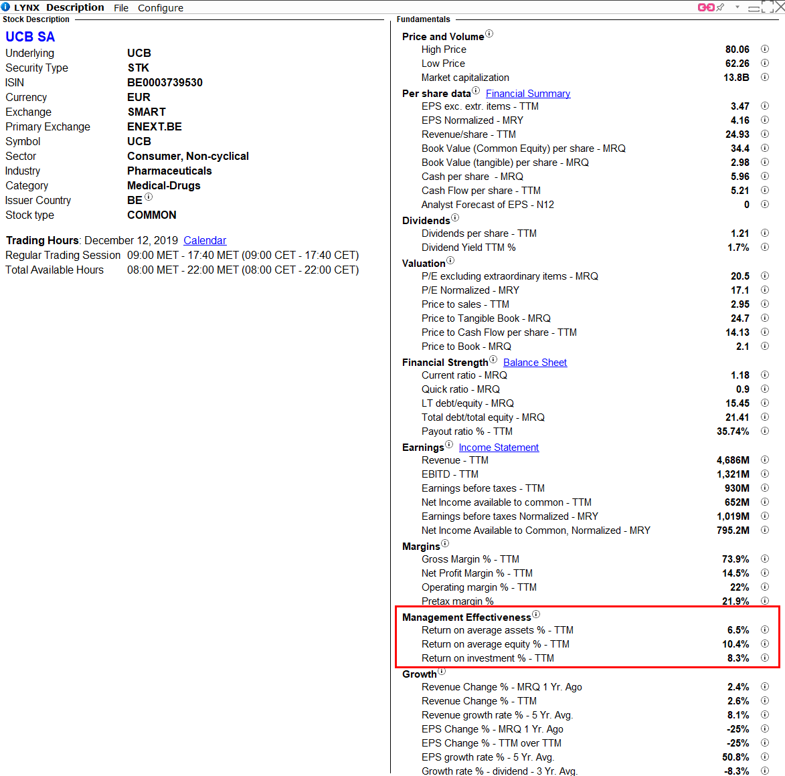This screenshot has width=785, height=776.
Task: Click info icon for Book Value (Common Equity)
Action: coord(764,148)
